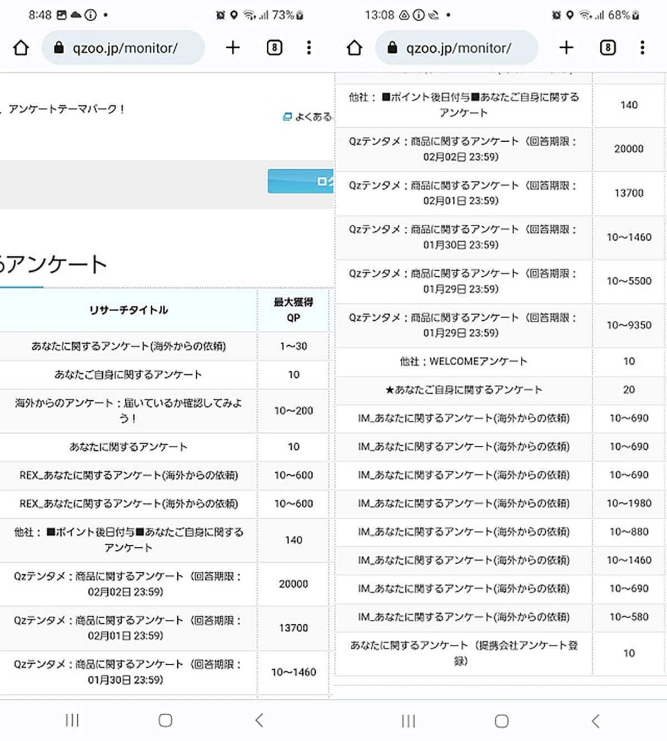Select the 最大獲得QP column header
Viewport: 667px width, 741px height.
[x=293, y=310]
